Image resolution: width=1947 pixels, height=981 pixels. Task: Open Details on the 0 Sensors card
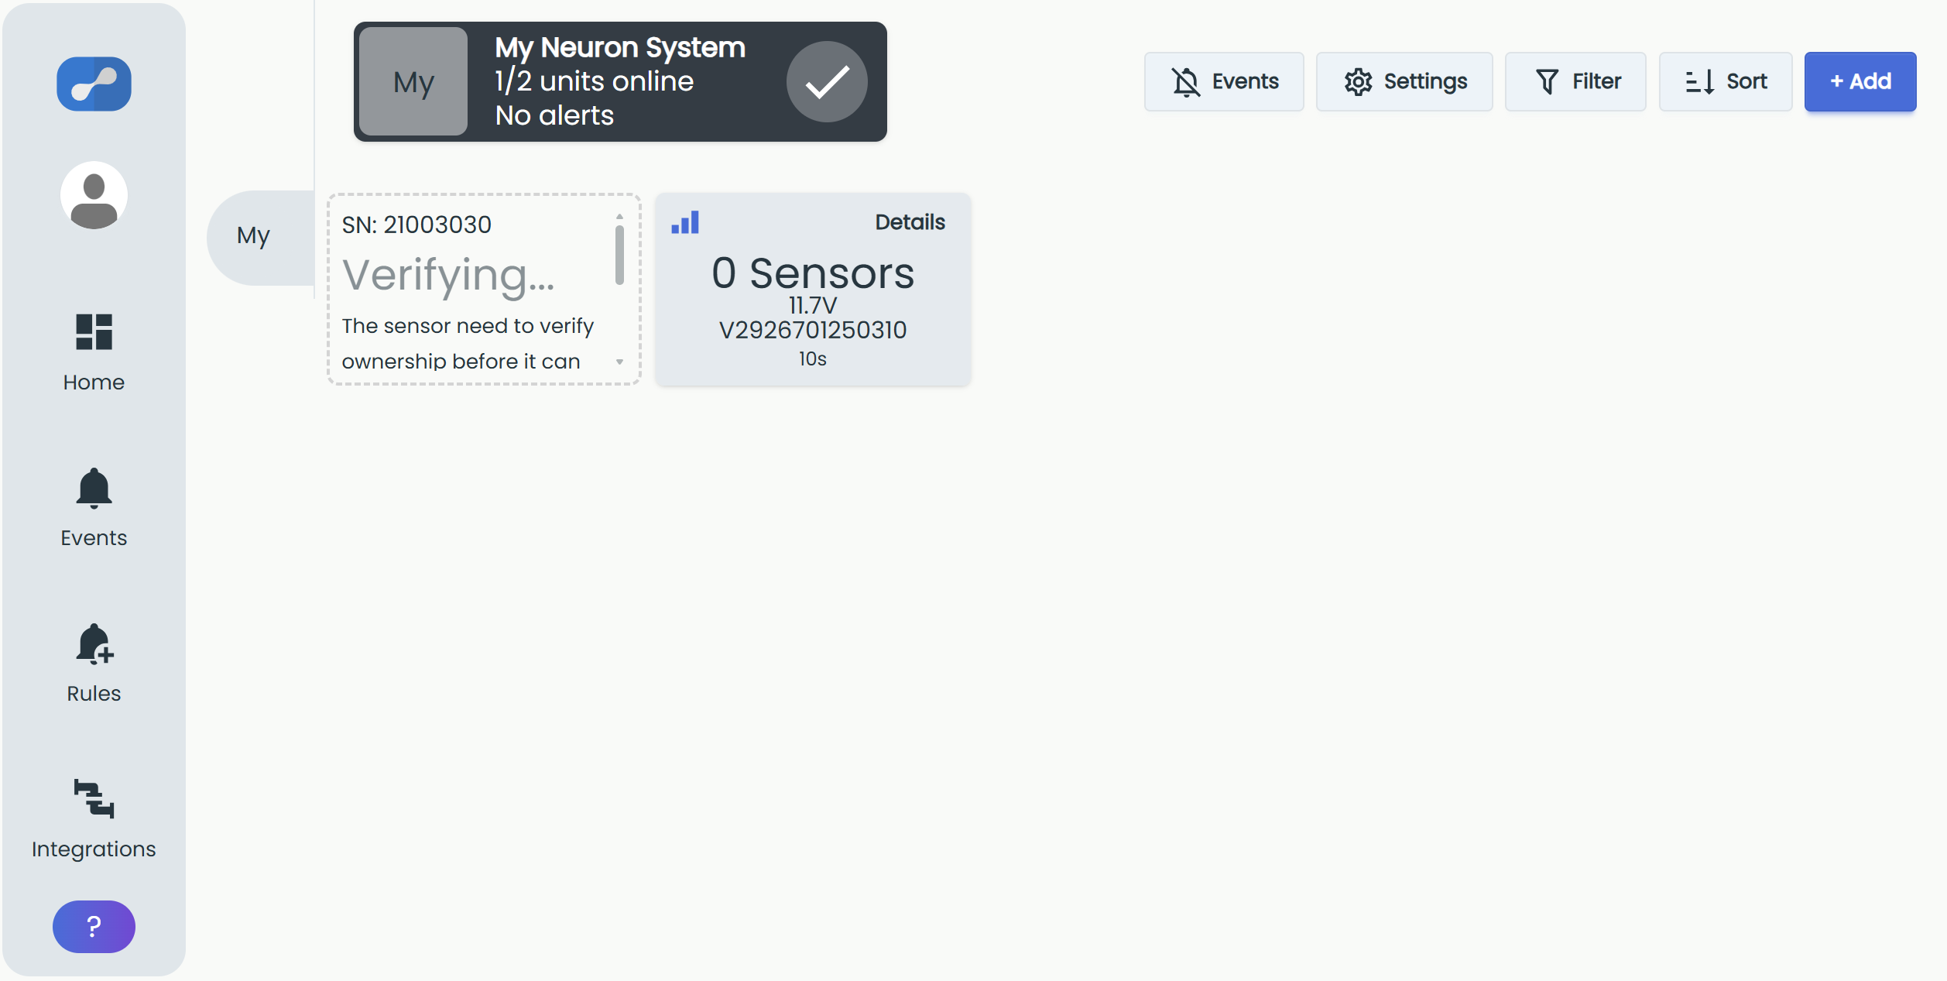tap(910, 222)
